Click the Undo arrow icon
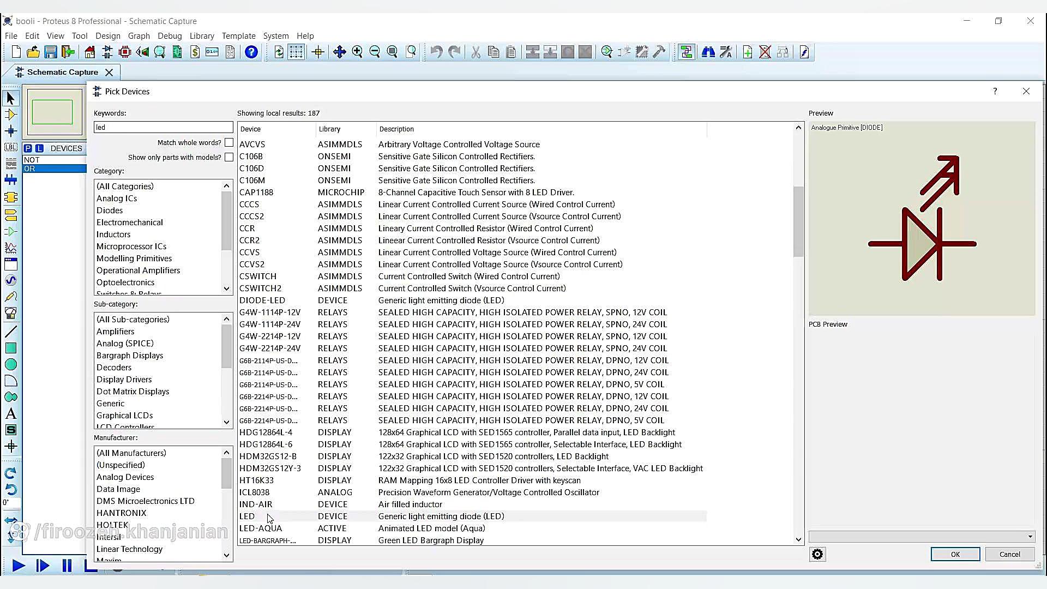The image size is (1047, 589). 436,52
